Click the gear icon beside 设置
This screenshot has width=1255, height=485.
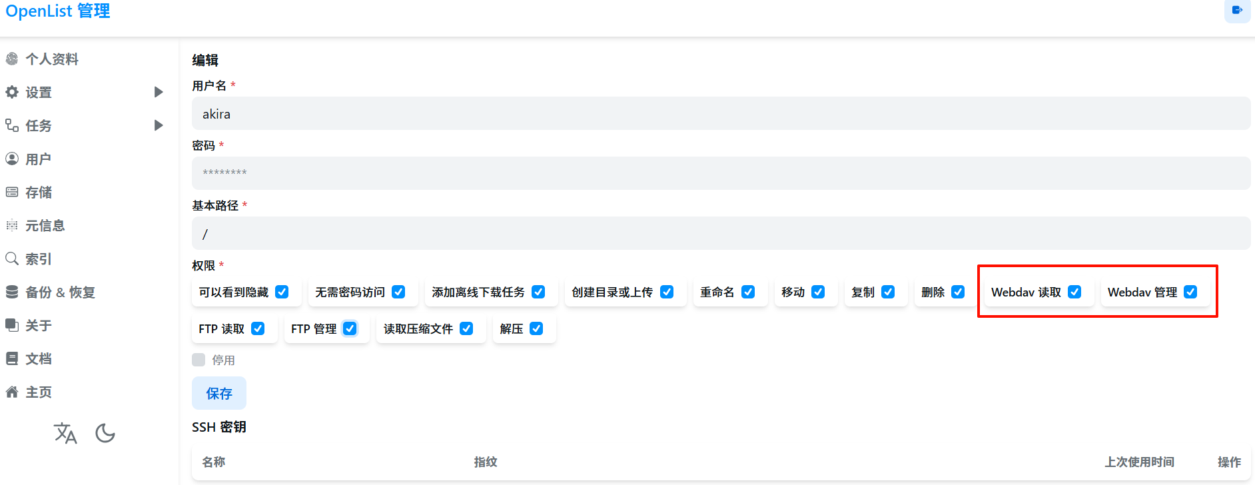click(x=12, y=93)
